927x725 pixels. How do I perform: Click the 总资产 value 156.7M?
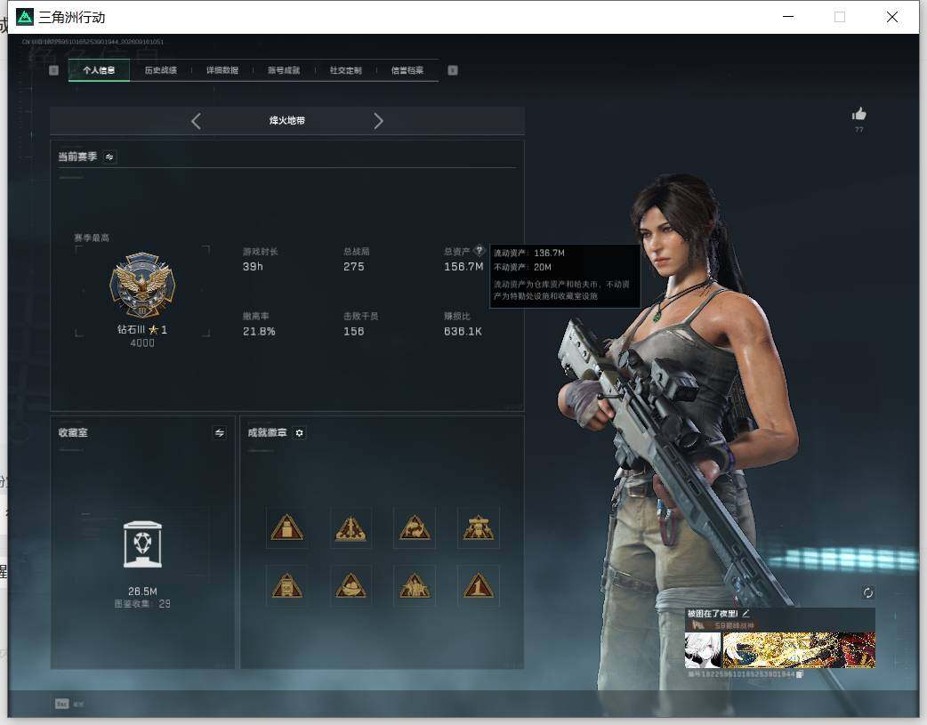pyautogui.click(x=463, y=267)
